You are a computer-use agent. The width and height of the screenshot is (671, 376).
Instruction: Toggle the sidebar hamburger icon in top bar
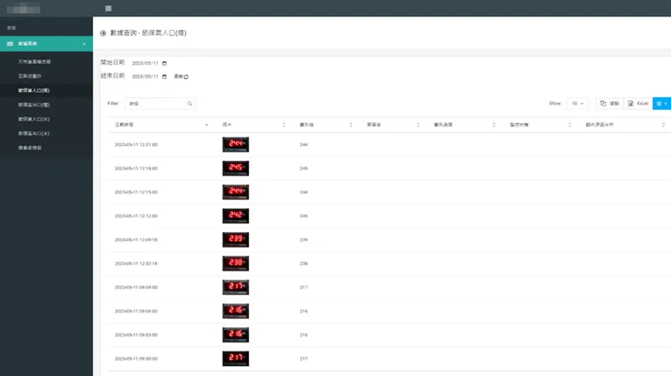(108, 8)
